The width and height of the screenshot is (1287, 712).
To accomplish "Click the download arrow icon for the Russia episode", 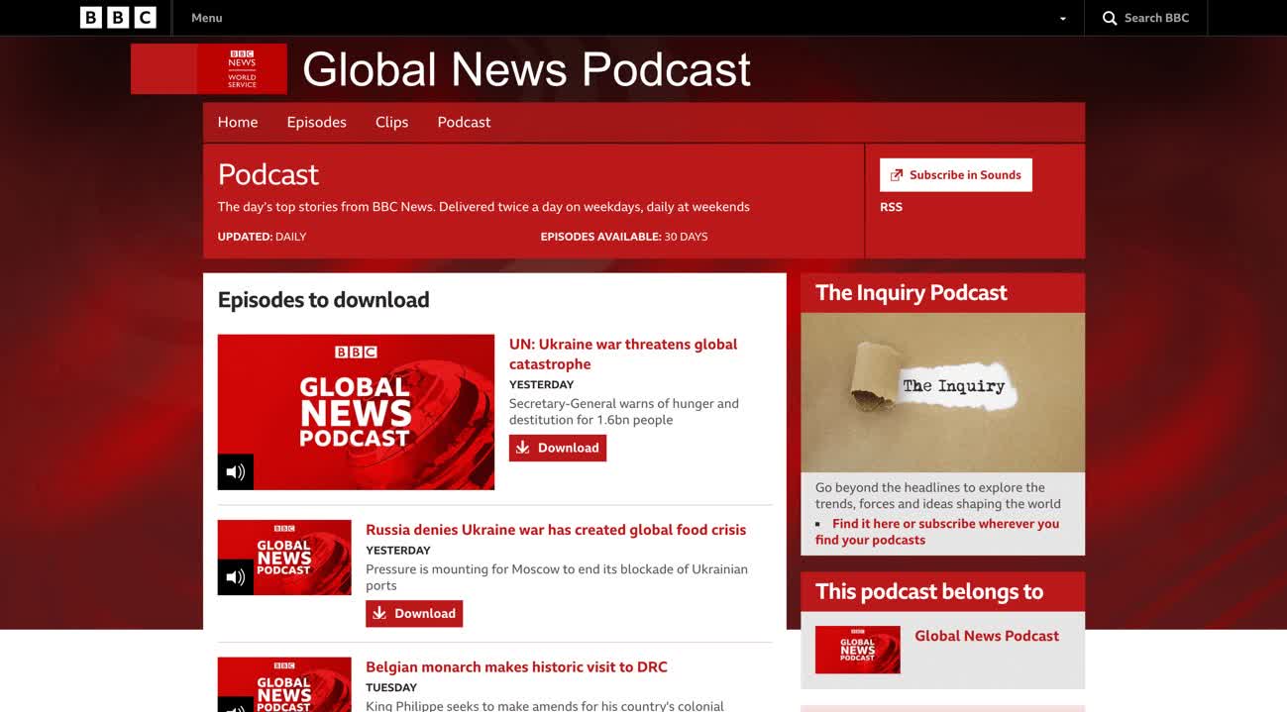I will [379, 613].
